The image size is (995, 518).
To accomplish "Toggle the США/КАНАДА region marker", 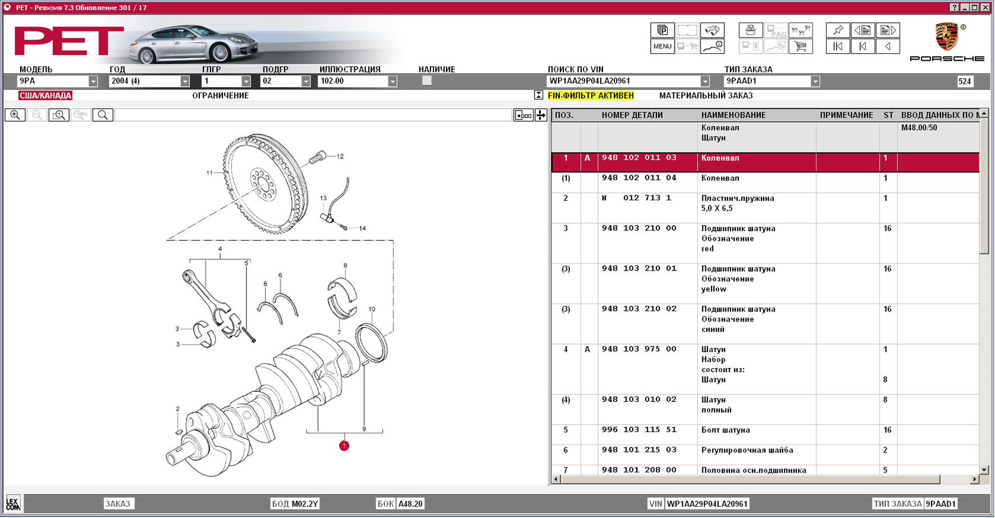I will (x=45, y=95).
